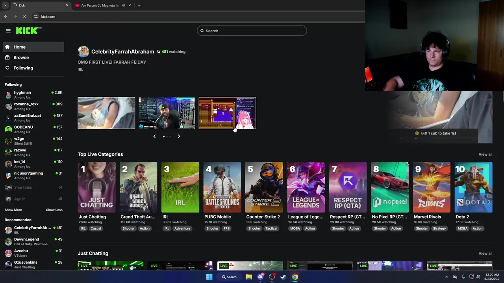Click the Kick search input field
504x283 pixels.
[252, 31]
